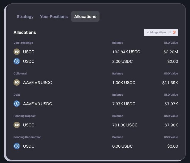Click the $7.98K USD value
Screen dimensions: 190x163
click(x=171, y=125)
